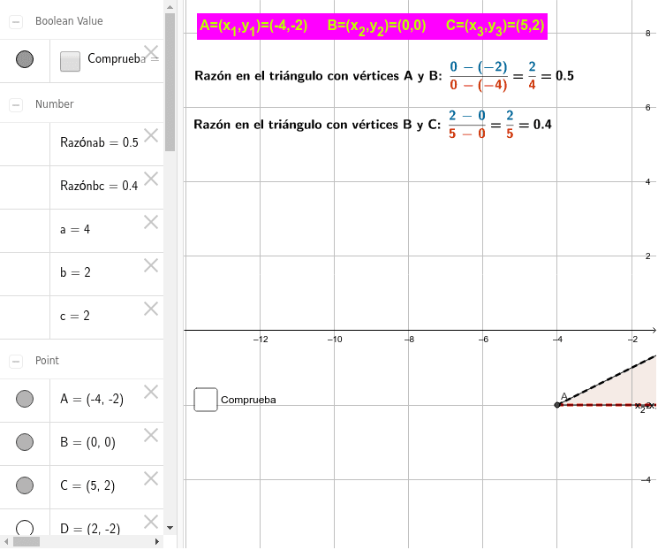Click point A on the graph

557,405
